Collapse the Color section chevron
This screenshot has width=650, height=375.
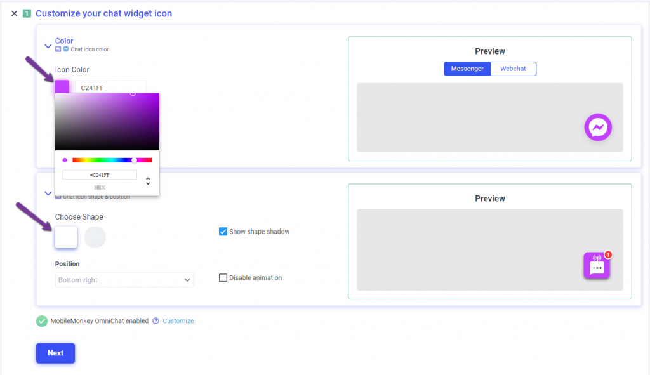click(x=48, y=46)
